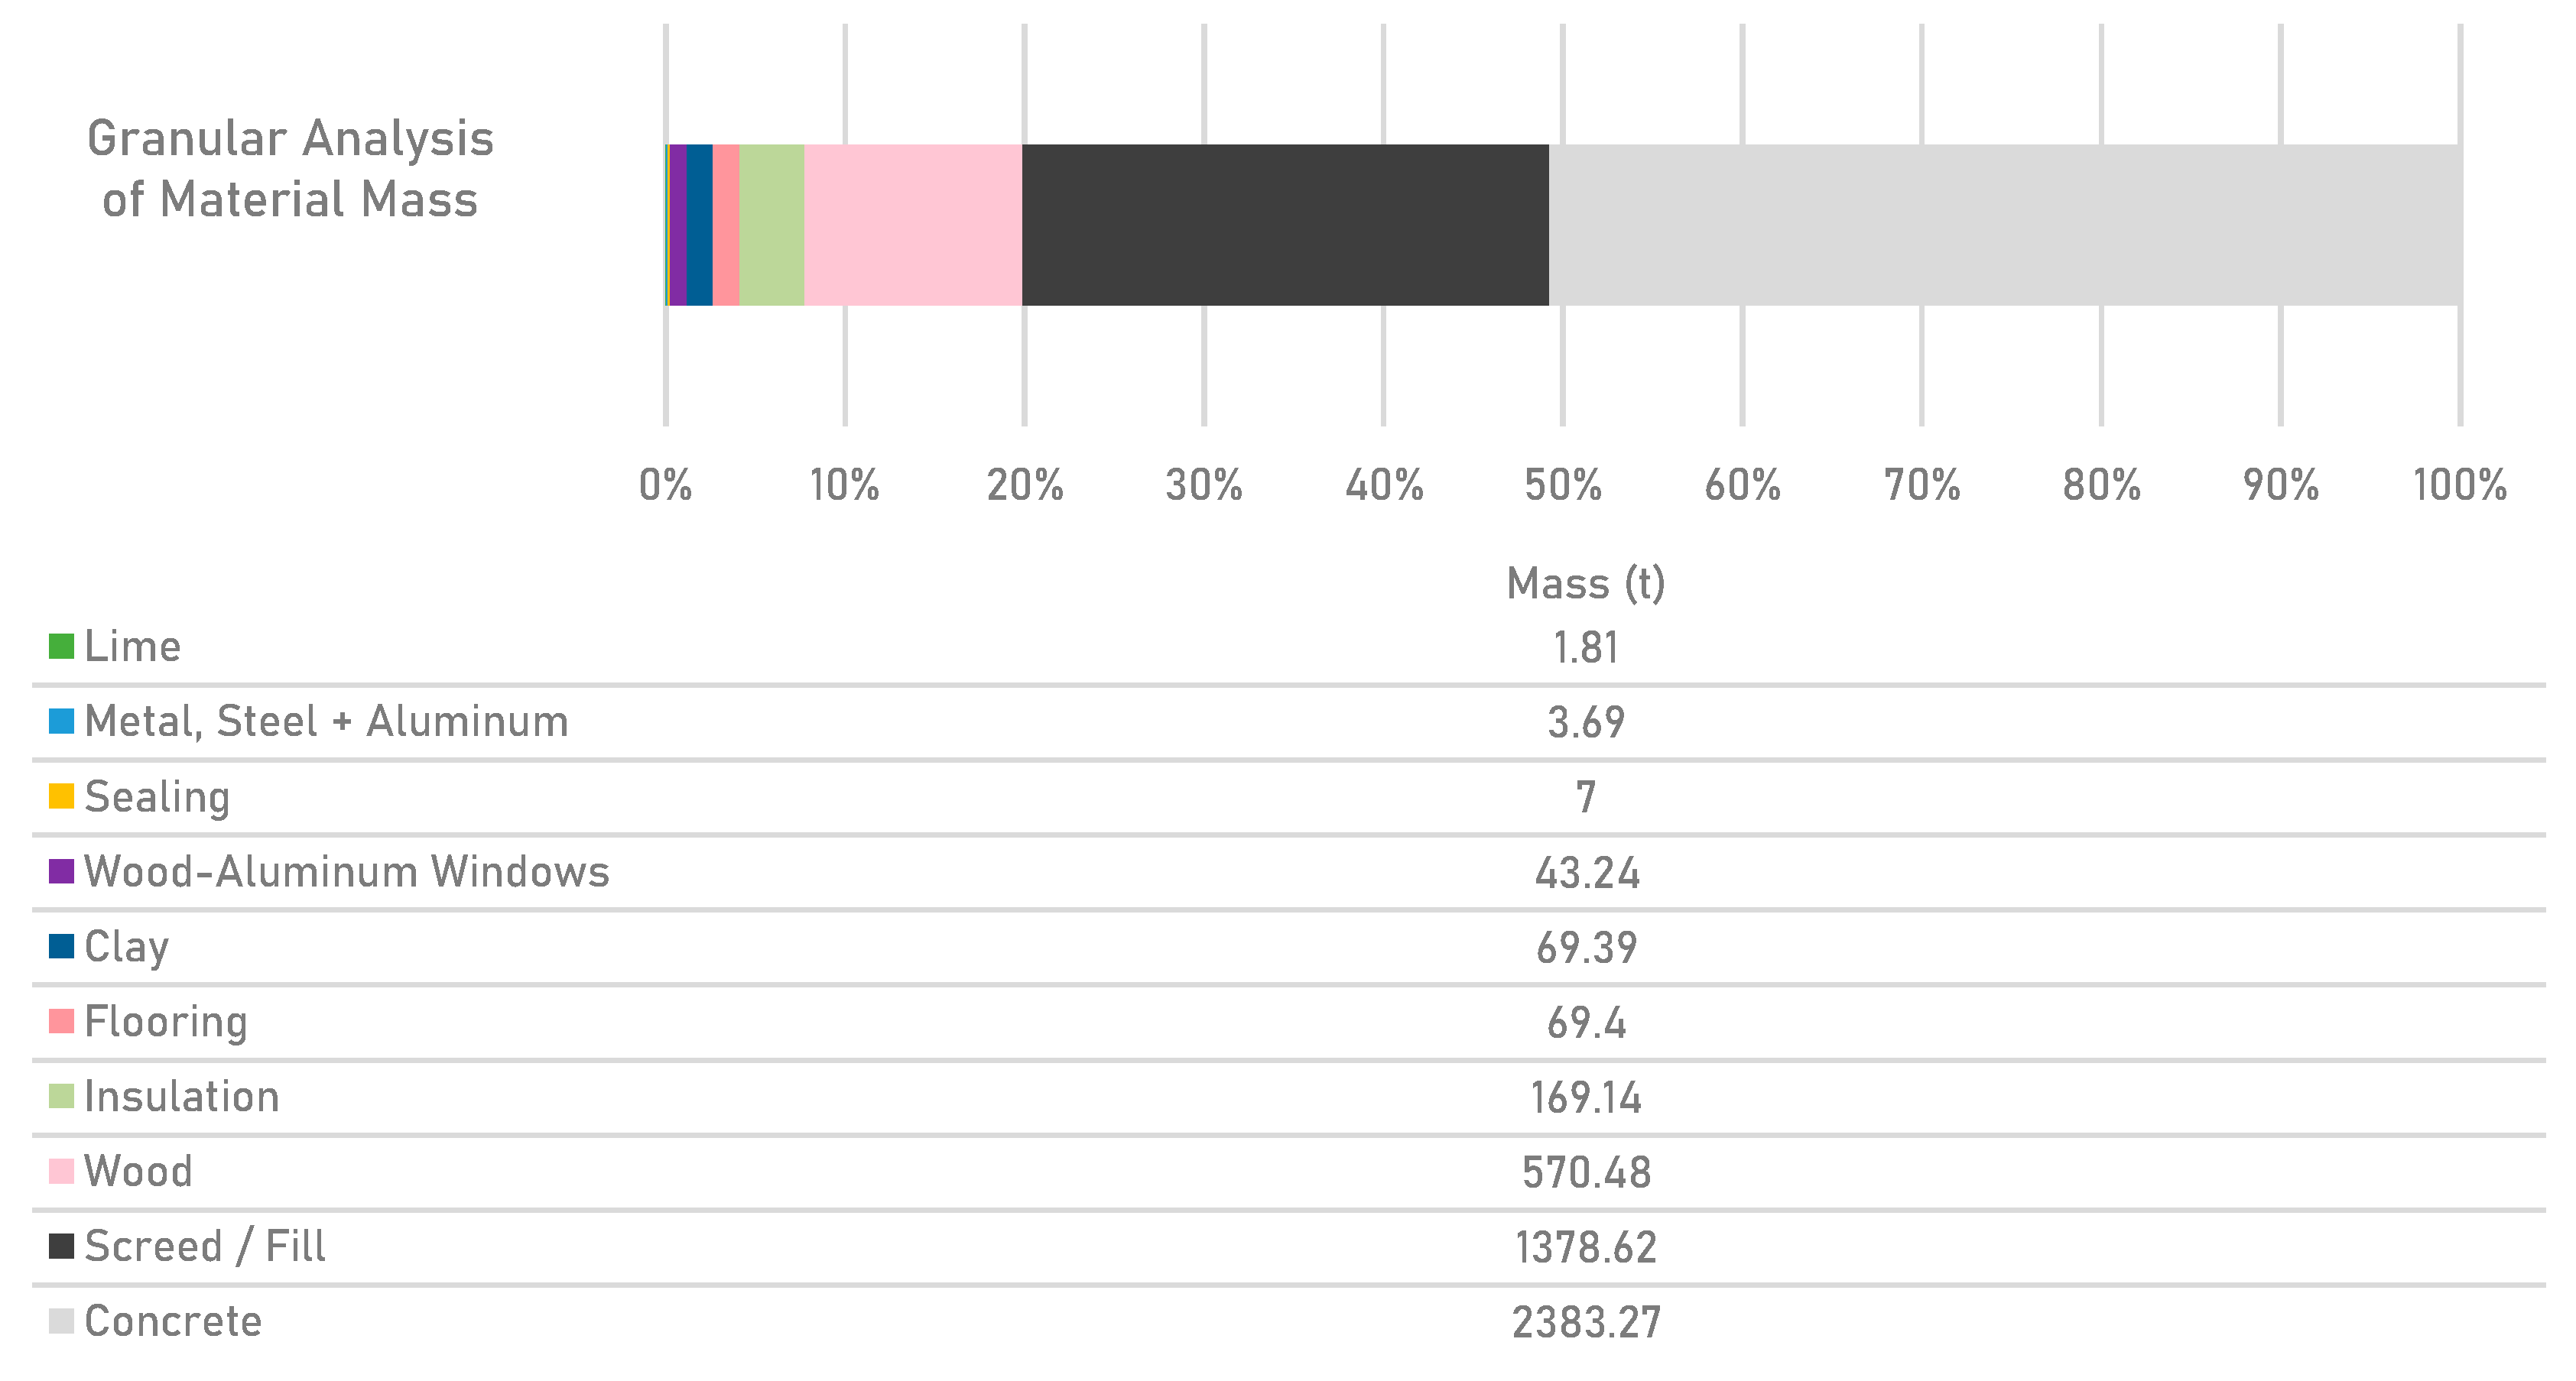Screen dimensions: 2576x1381
Task: Select the 100% axis label
Action: click(2459, 485)
